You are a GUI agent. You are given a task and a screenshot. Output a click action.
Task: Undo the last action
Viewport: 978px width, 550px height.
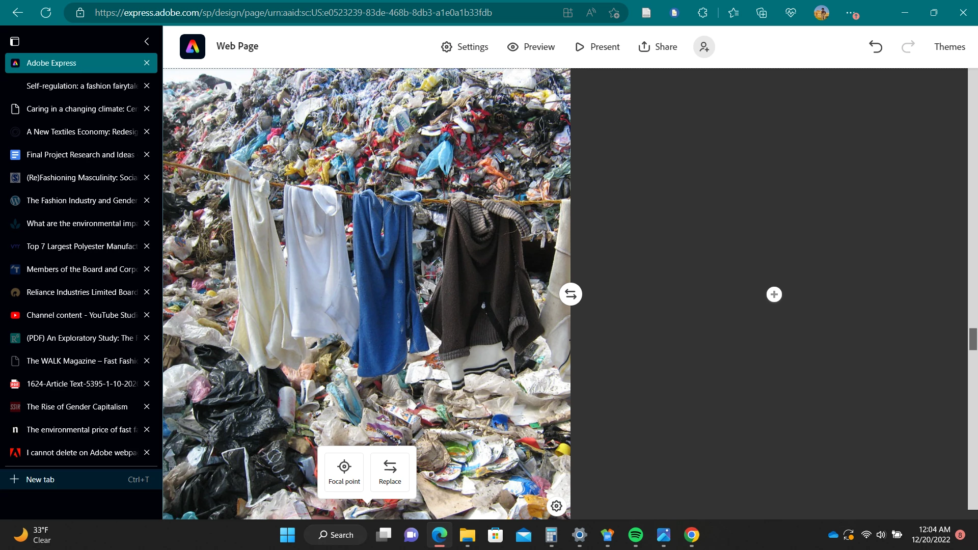[876, 47]
